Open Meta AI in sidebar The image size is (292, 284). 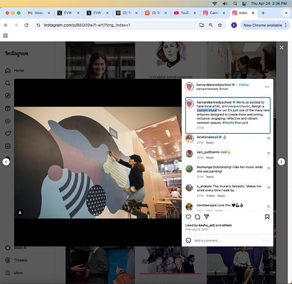(x=17, y=248)
